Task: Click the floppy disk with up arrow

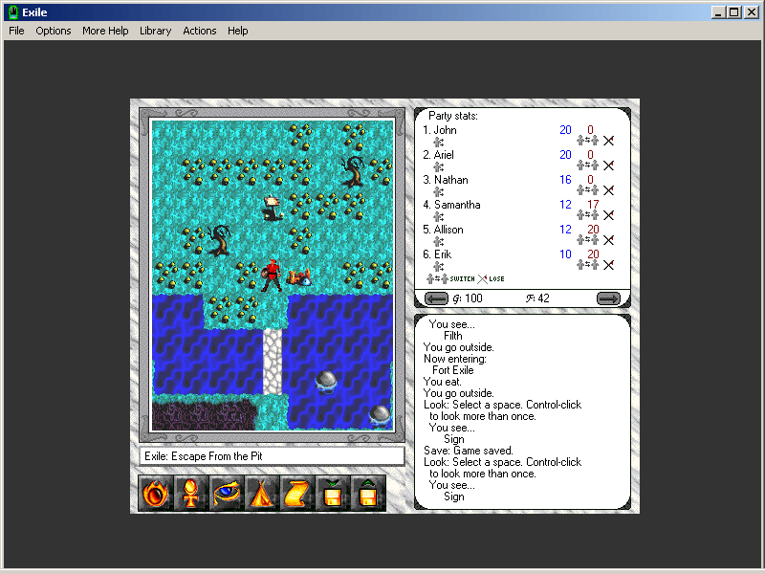Action: 368,493
